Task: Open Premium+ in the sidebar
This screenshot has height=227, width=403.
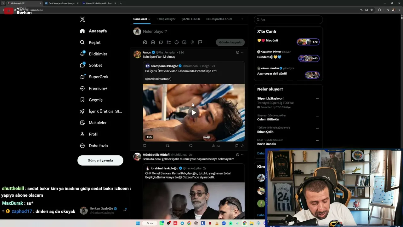Action: (x=94, y=88)
